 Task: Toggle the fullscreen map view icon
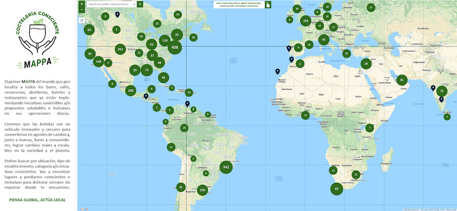coord(82,21)
